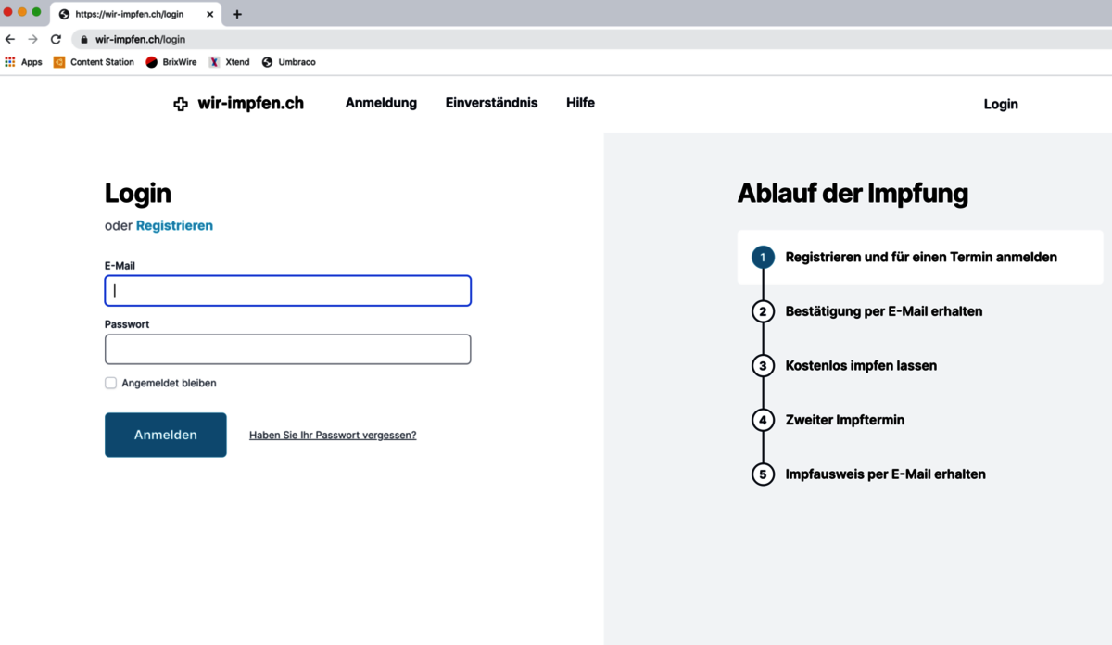Select step 2 Bestätigung per E-Mail erhalten
The width and height of the screenshot is (1112, 645).
(883, 311)
